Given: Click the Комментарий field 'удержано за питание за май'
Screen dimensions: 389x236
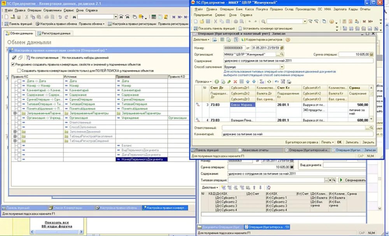Looking at the screenshot, I should click(x=298, y=134).
